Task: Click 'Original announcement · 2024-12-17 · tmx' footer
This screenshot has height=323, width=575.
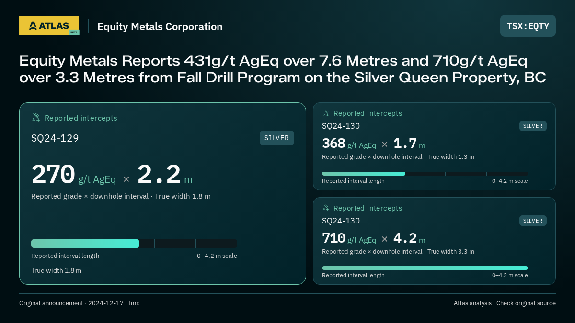Action: click(x=79, y=303)
